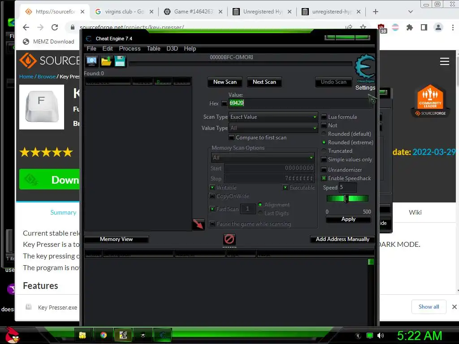This screenshot has width=459, height=344.
Task: Open the Cheat Engine File menu
Action: [91, 48]
